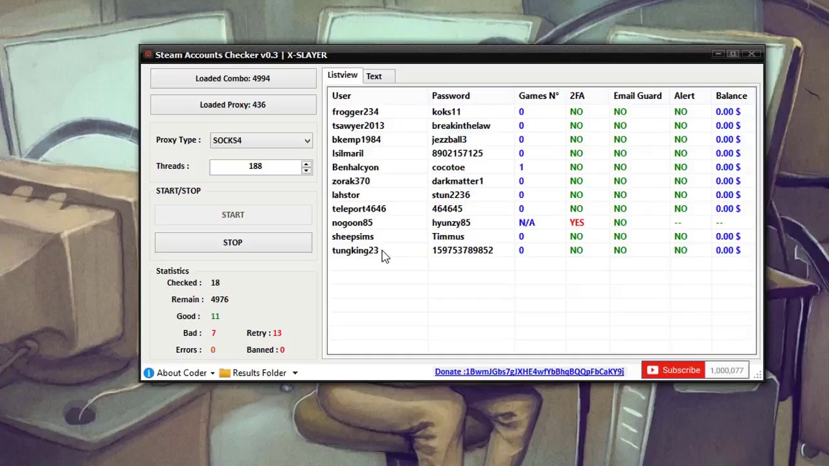Click the password cell darkmatter1
Viewport: 829px width, 466px height.
coord(458,181)
